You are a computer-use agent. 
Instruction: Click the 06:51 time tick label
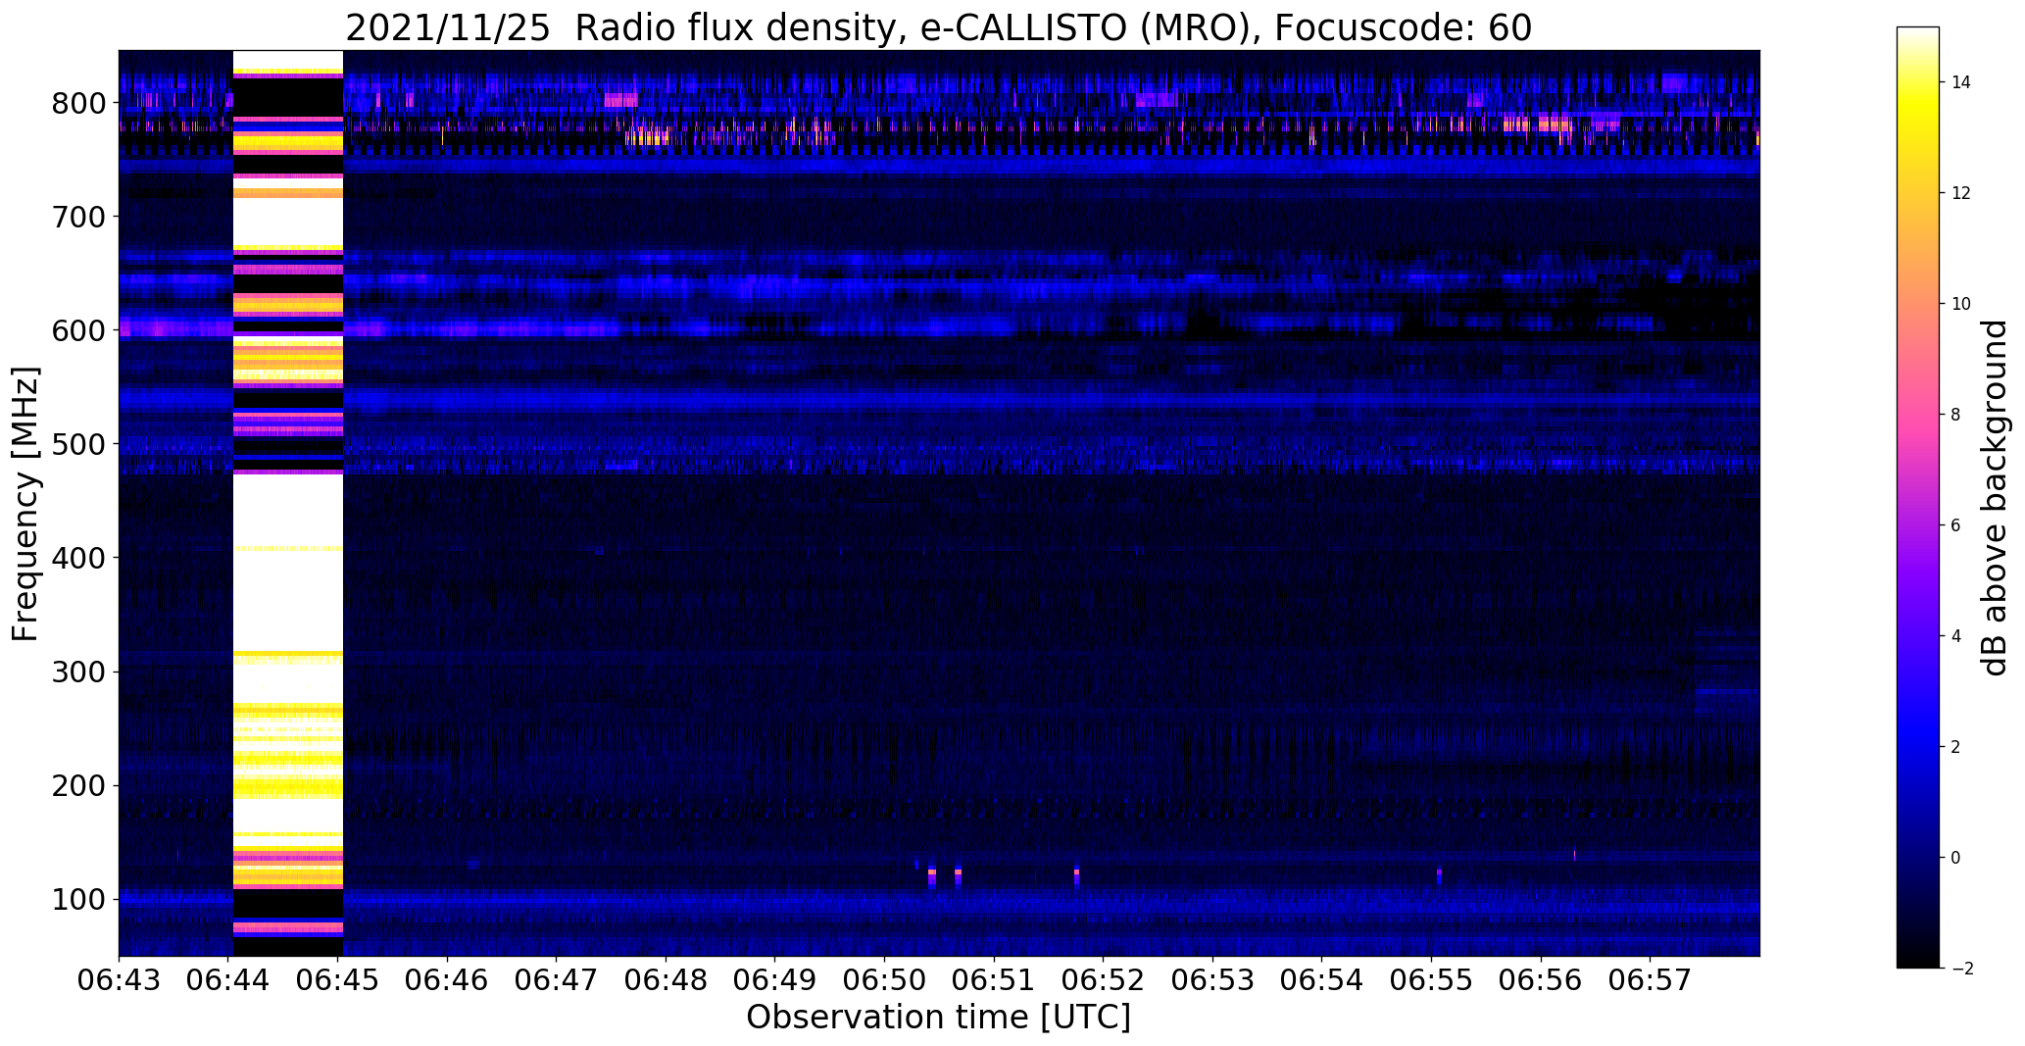(x=994, y=980)
